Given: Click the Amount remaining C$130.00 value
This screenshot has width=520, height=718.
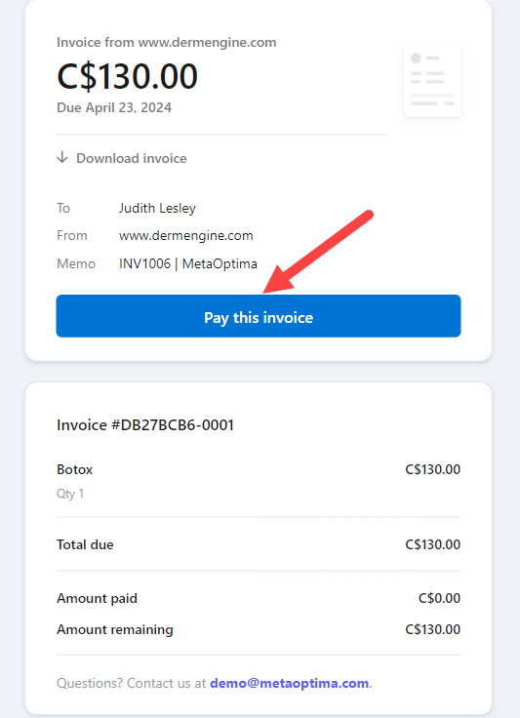Looking at the screenshot, I should coord(432,629).
